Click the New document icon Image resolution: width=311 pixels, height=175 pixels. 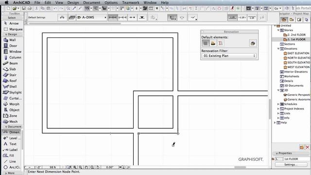[8, 8]
